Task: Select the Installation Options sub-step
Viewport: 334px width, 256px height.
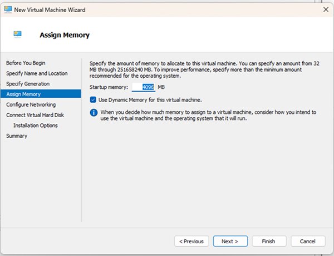Action: pos(35,126)
